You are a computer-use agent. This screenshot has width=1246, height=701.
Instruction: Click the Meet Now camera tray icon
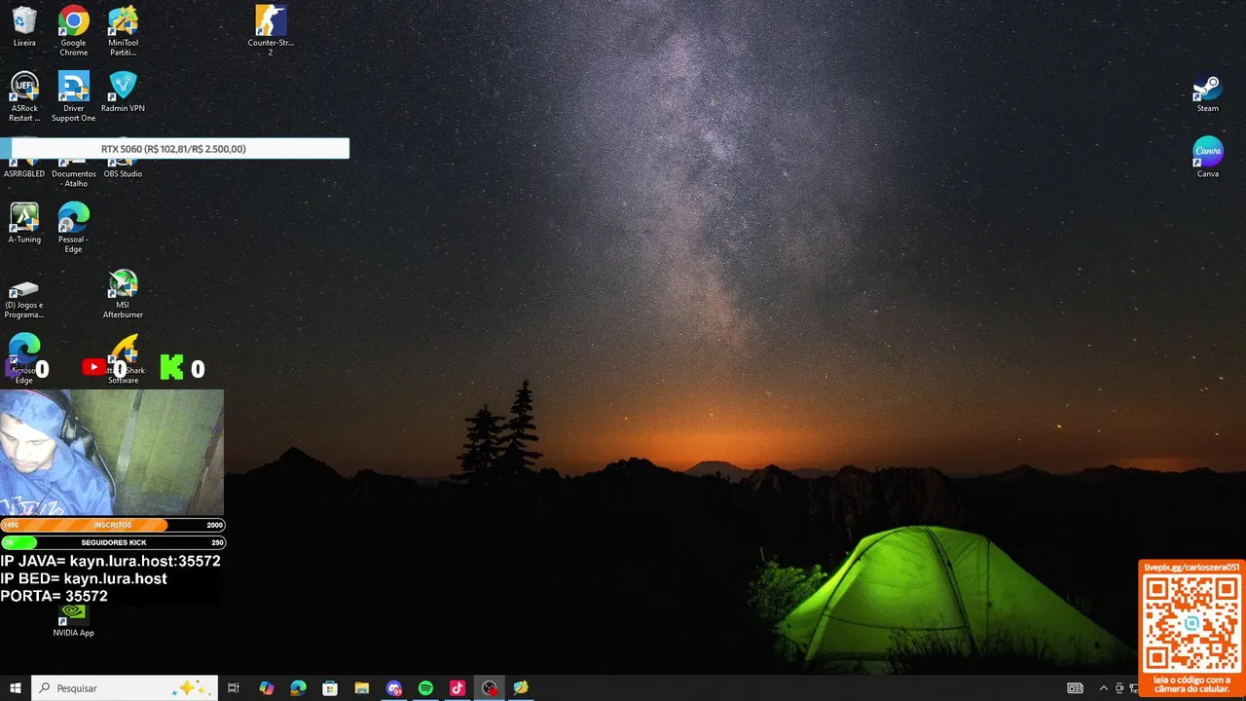pos(1119,688)
